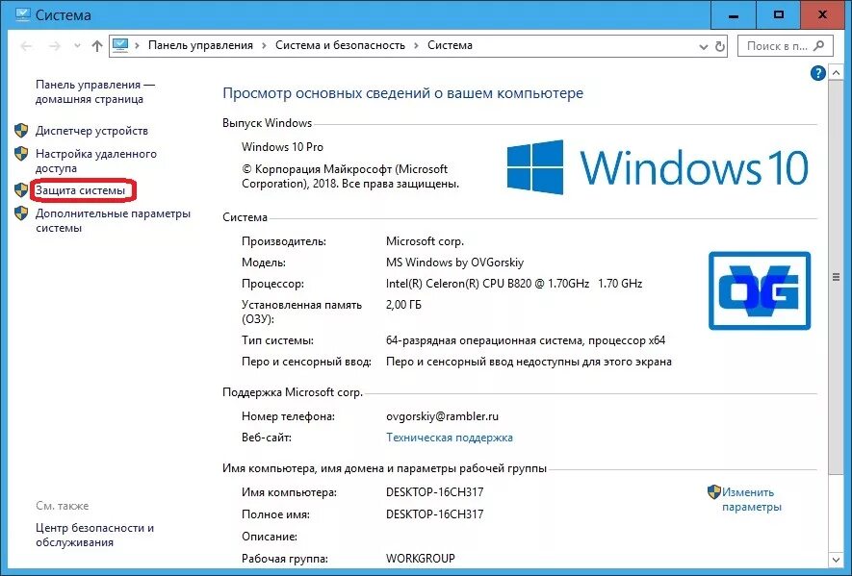Image resolution: width=852 pixels, height=576 pixels.
Task: Open 'Настройка удаленного доступа' link
Action: click(95, 162)
